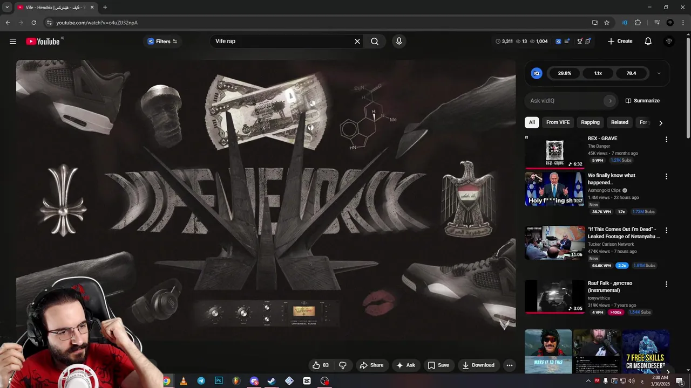Click the Download button

pos(478,365)
